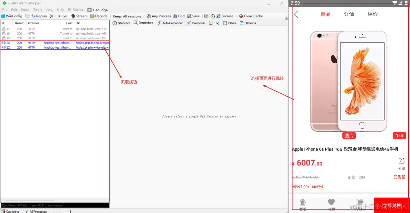Click All Processes filter in status bar
Image resolution: width=410 pixels, height=213 pixels.
pyautogui.click(x=36, y=212)
